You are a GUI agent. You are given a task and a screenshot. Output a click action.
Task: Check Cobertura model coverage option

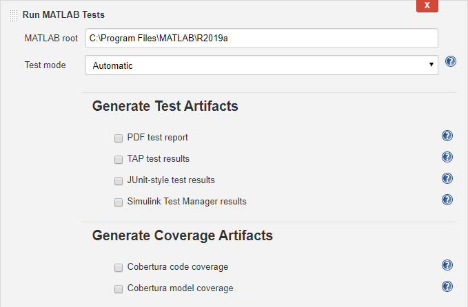119,289
